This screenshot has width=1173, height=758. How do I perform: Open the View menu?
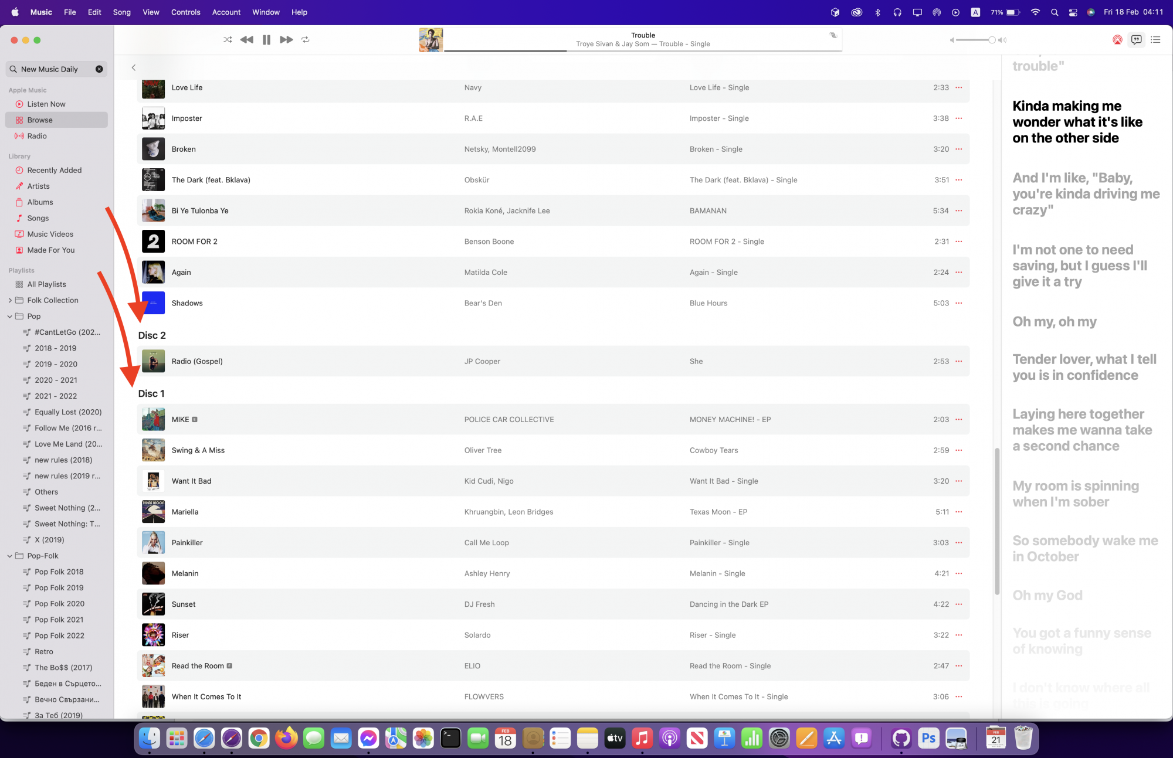point(151,12)
